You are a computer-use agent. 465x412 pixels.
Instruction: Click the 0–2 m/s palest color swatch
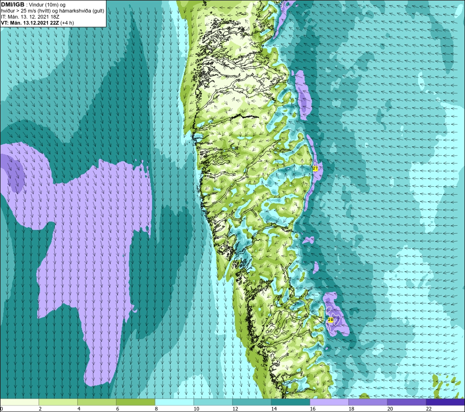pos(20,402)
